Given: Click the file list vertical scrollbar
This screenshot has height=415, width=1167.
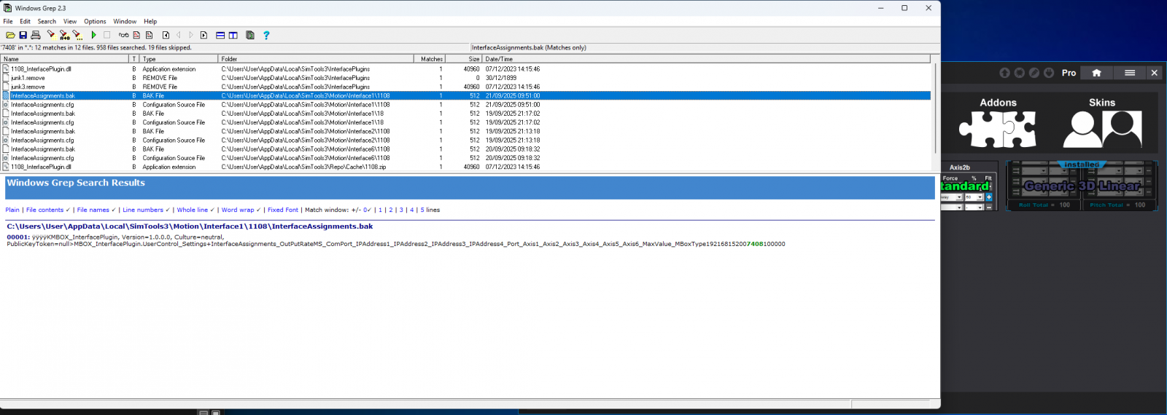Looking at the screenshot, I should click(x=935, y=108).
